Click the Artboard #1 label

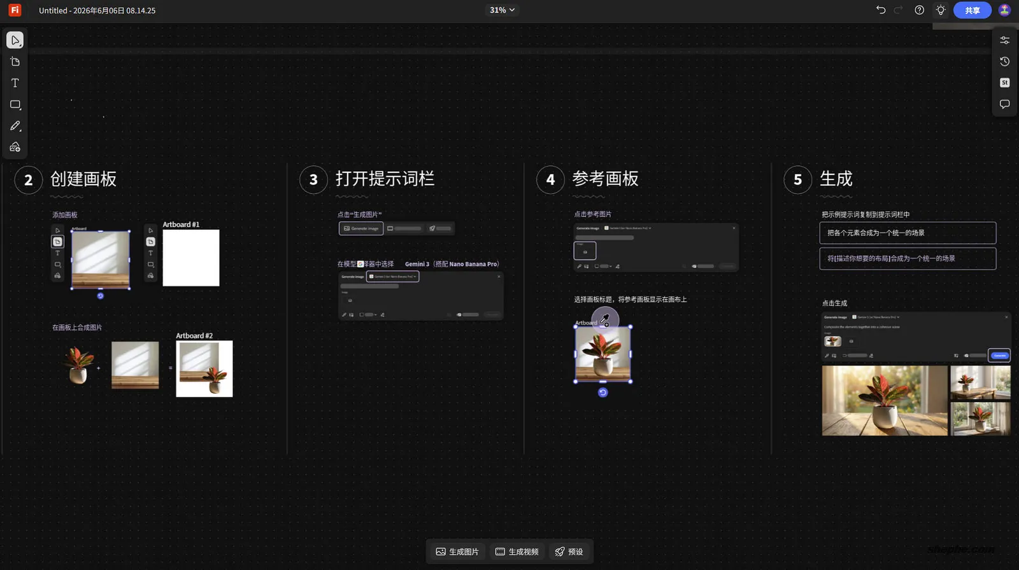[181, 225]
